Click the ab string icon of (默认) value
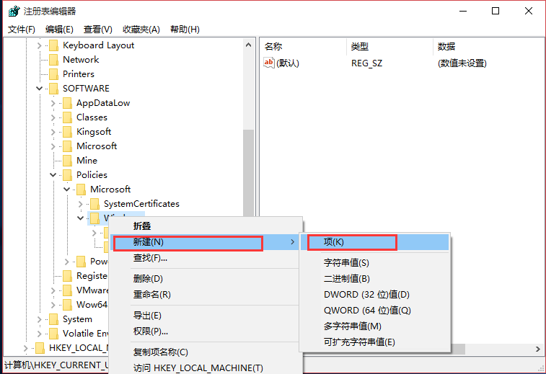Viewport: 546px width, 374px height. pos(269,63)
